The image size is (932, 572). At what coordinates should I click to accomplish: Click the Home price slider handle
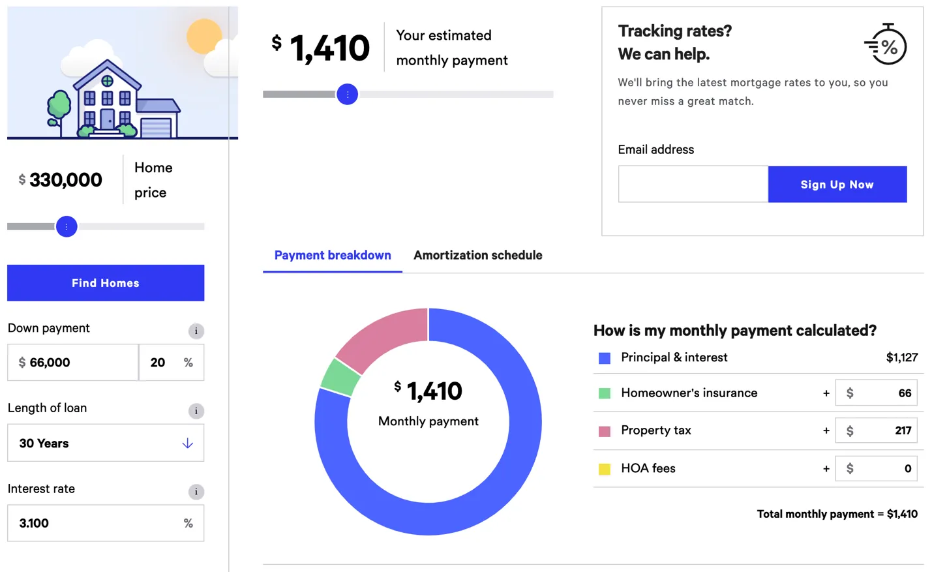pyautogui.click(x=67, y=227)
